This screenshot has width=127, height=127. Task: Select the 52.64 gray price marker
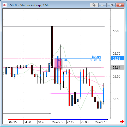(118, 67)
